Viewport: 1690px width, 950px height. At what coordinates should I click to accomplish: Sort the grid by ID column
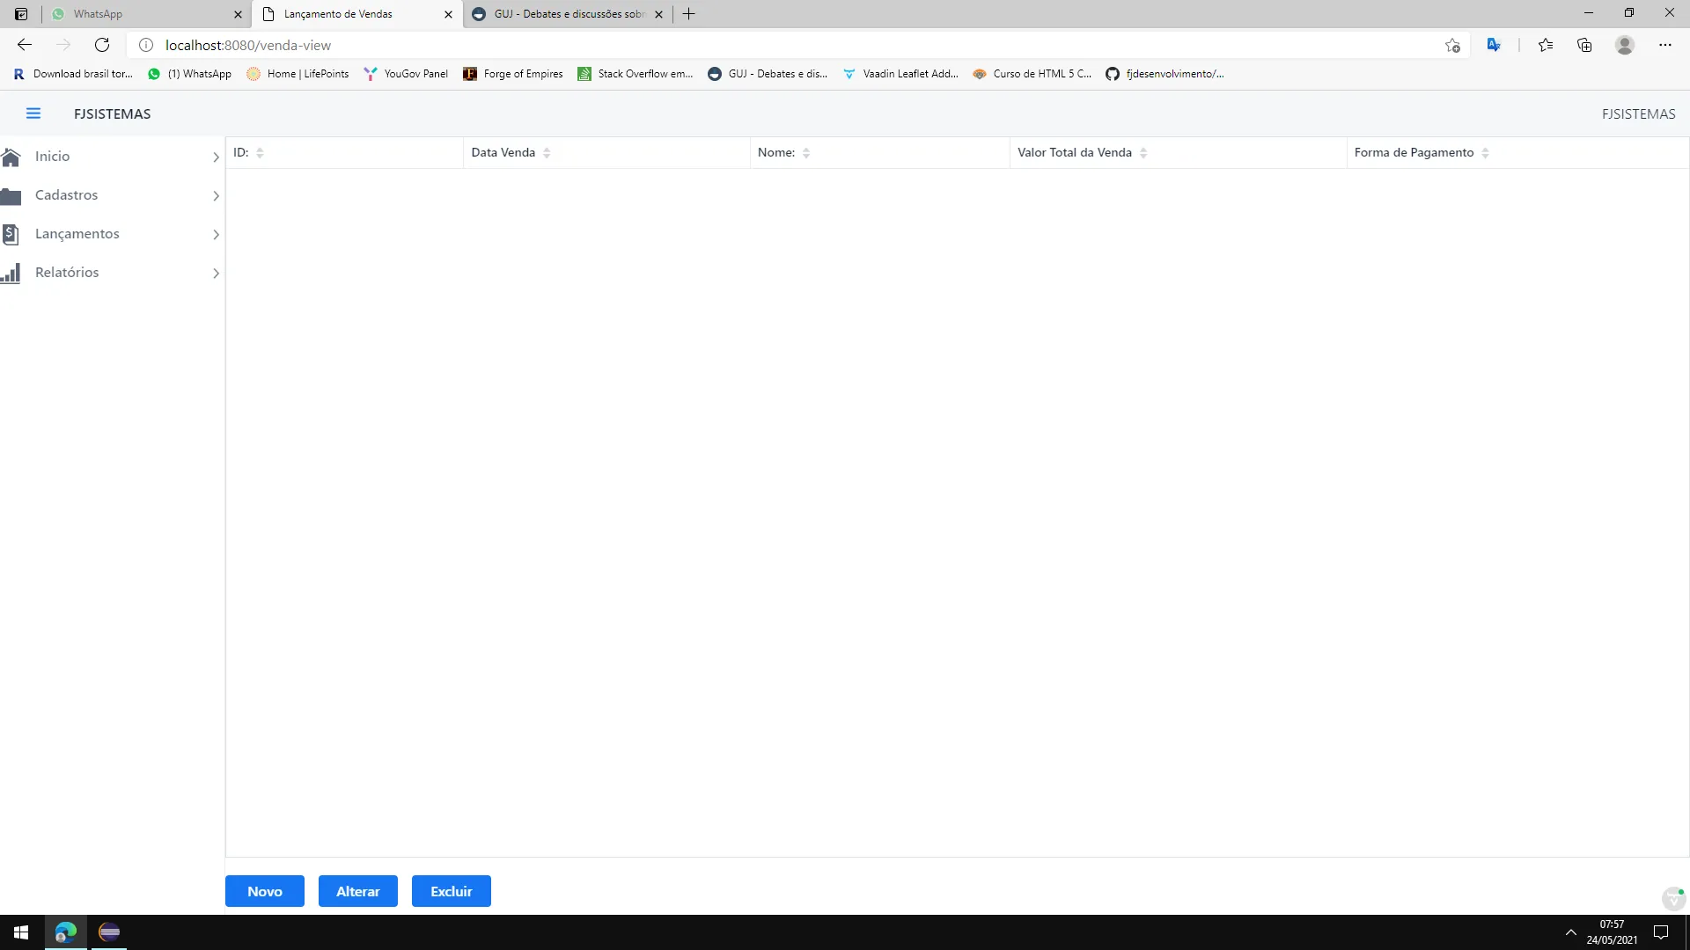(x=260, y=153)
